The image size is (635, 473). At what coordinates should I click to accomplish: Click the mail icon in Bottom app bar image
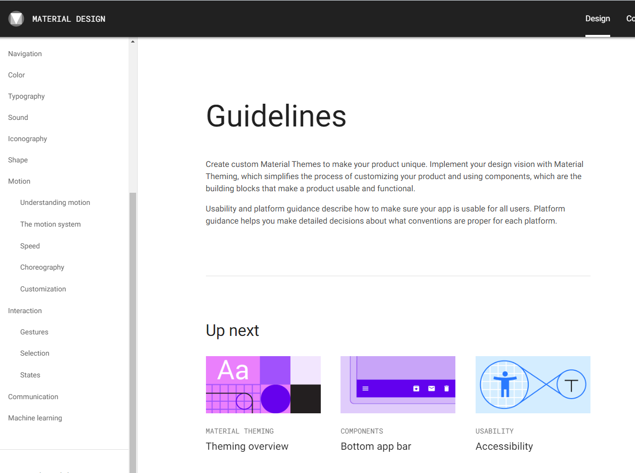click(432, 389)
